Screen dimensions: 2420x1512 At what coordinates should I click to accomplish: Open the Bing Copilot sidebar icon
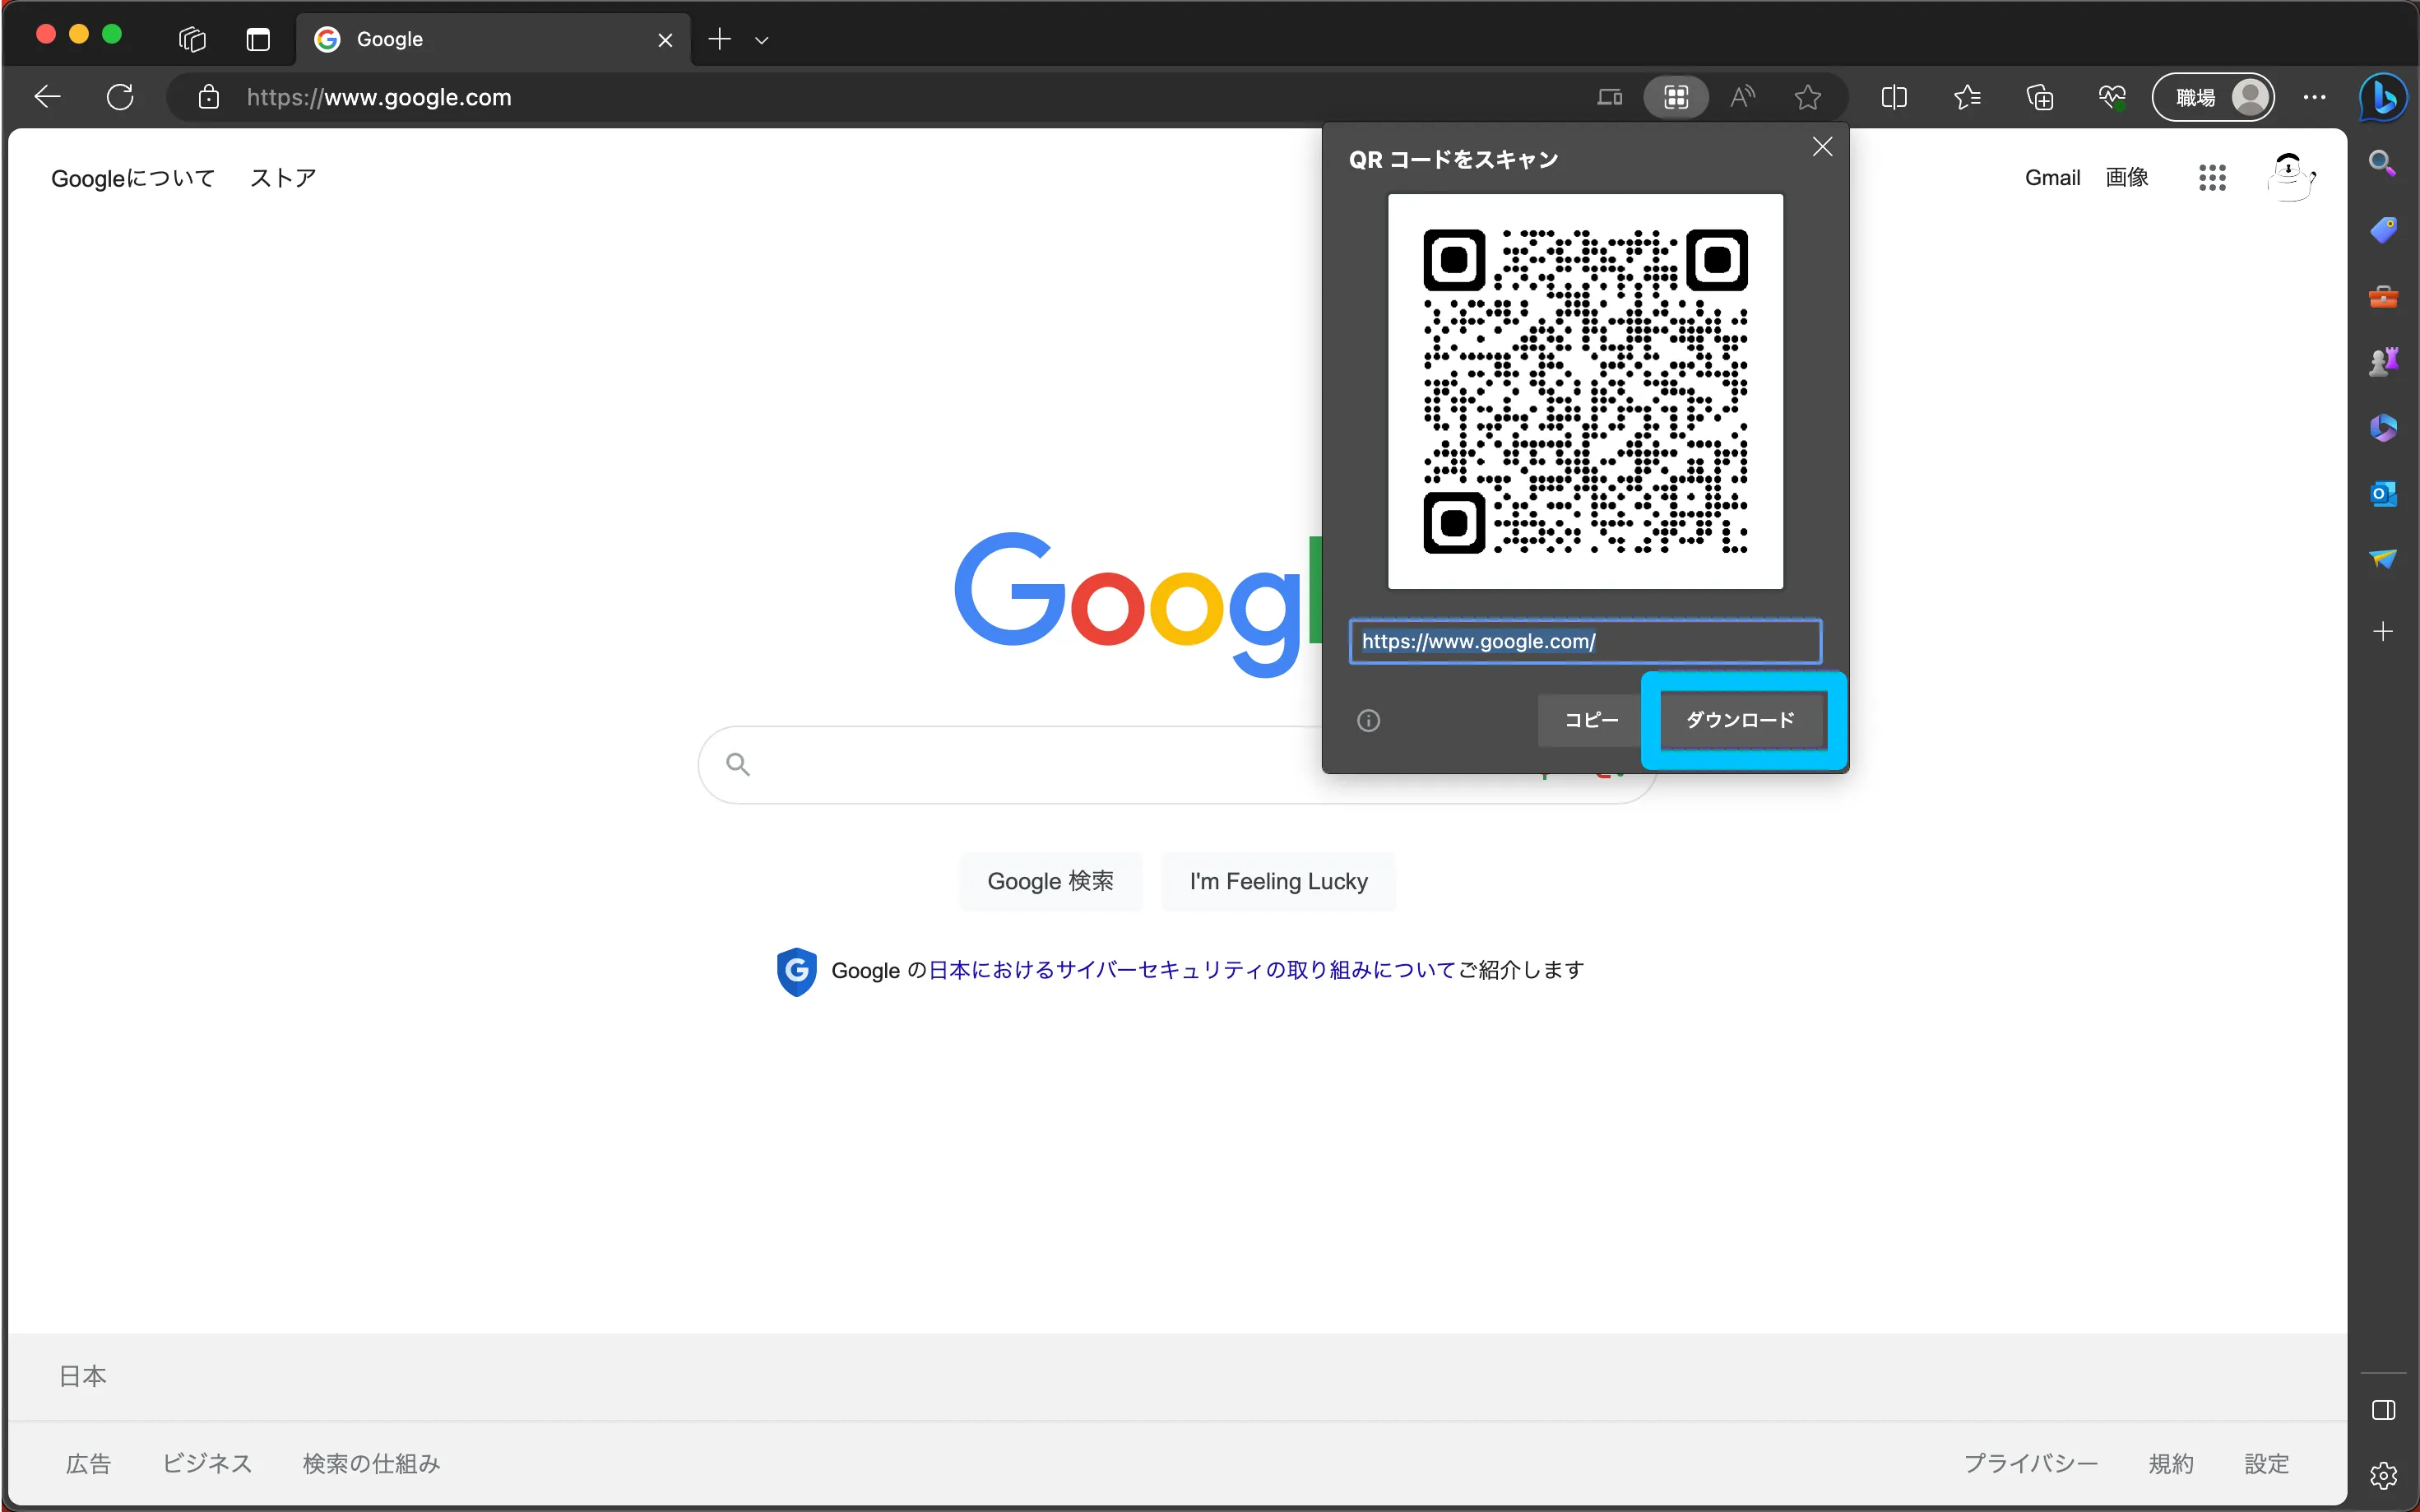(2384, 97)
